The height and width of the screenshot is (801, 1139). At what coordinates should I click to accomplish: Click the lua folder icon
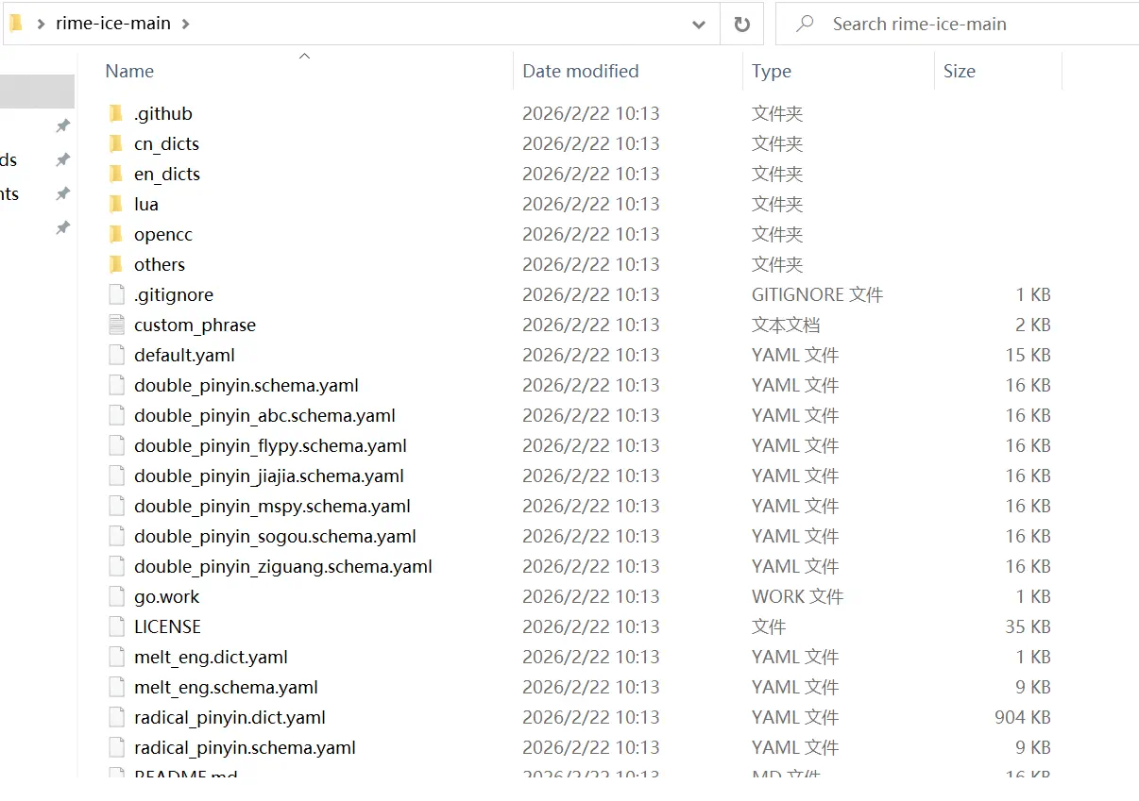[x=116, y=205]
